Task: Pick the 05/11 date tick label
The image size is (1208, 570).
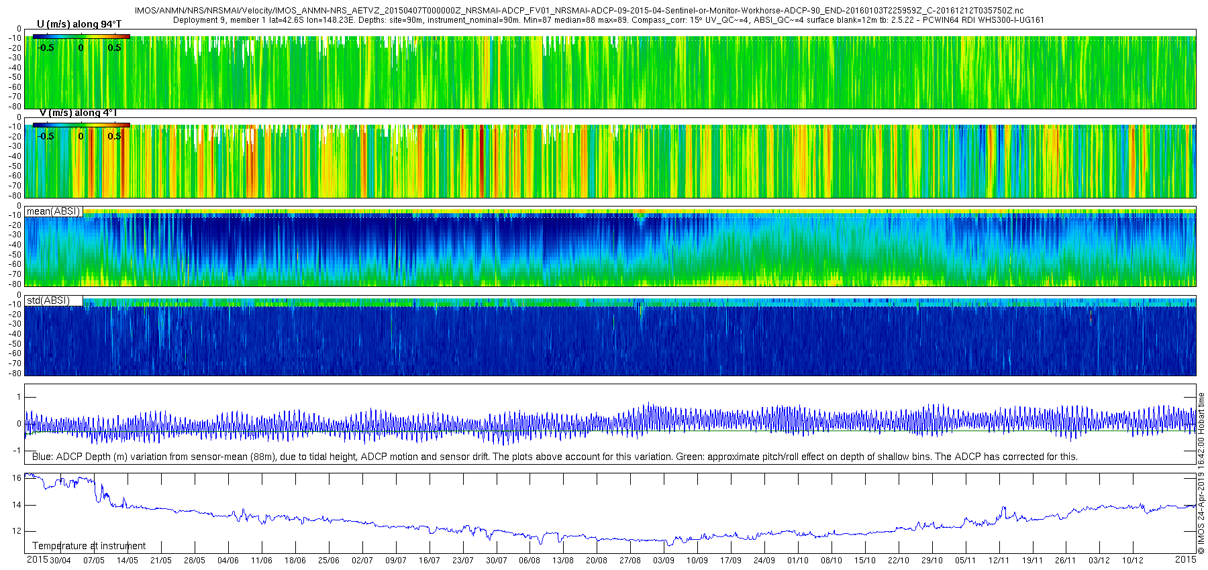Action: click(965, 561)
